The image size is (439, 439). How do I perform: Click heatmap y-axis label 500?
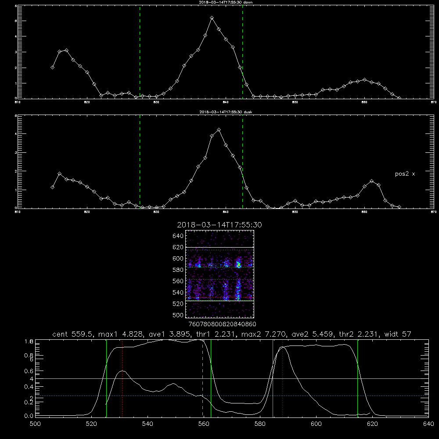178,315
